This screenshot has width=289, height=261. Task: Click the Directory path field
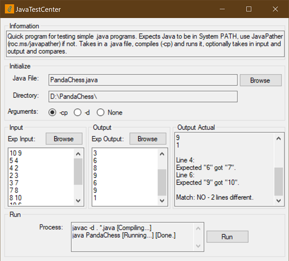(142, 96)
